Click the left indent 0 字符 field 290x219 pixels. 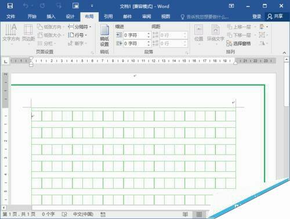(x=135, y=35)
